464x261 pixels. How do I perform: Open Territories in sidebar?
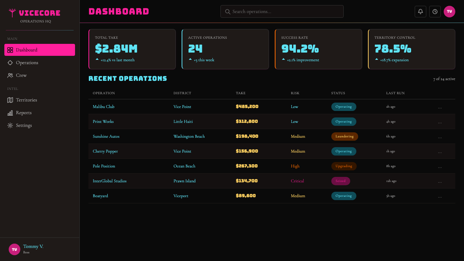(40, 100)
